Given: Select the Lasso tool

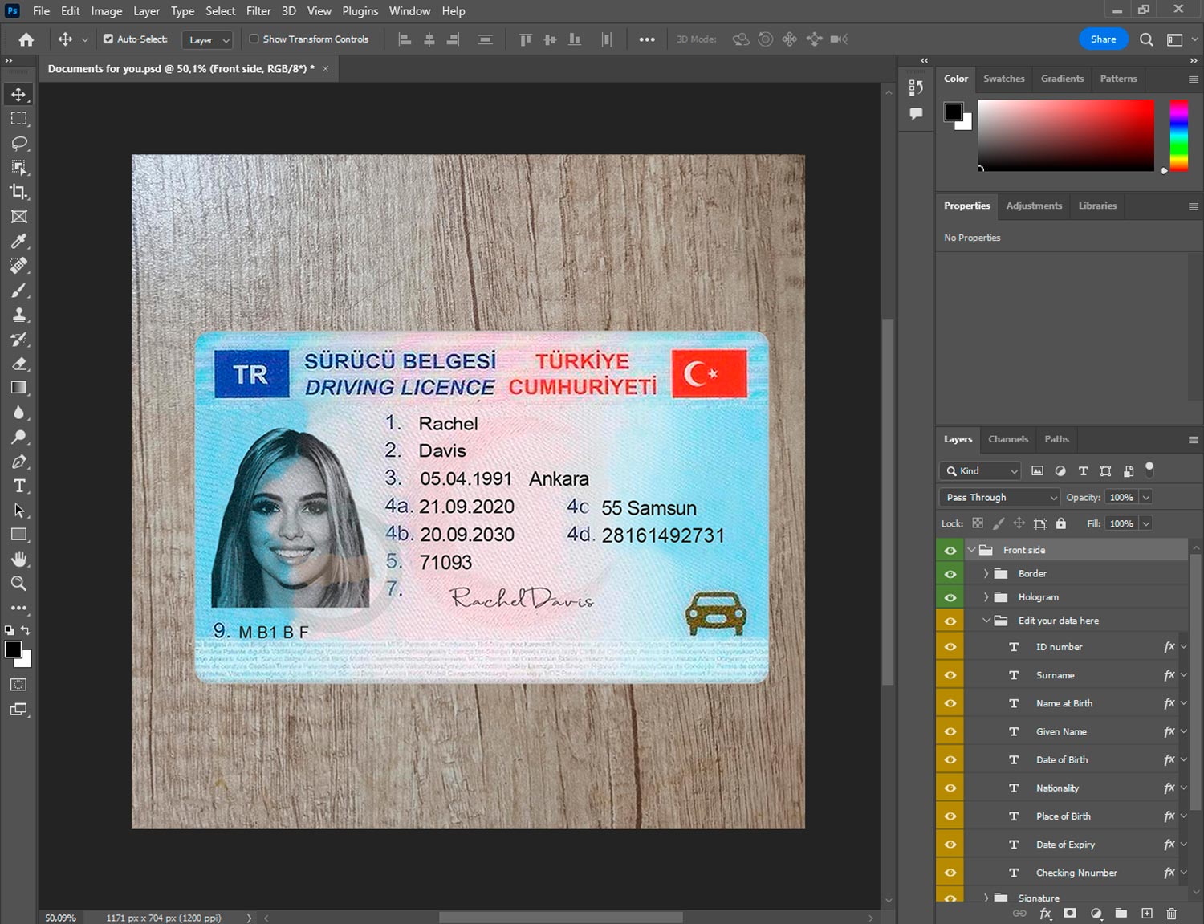Looking at the screenshot, I should point(18,143).
